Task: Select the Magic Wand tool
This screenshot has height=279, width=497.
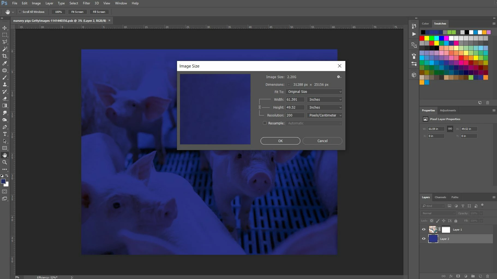Action: [5, 49]
